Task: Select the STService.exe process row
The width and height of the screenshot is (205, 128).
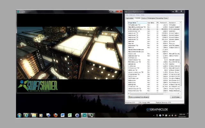Action: 154,74
